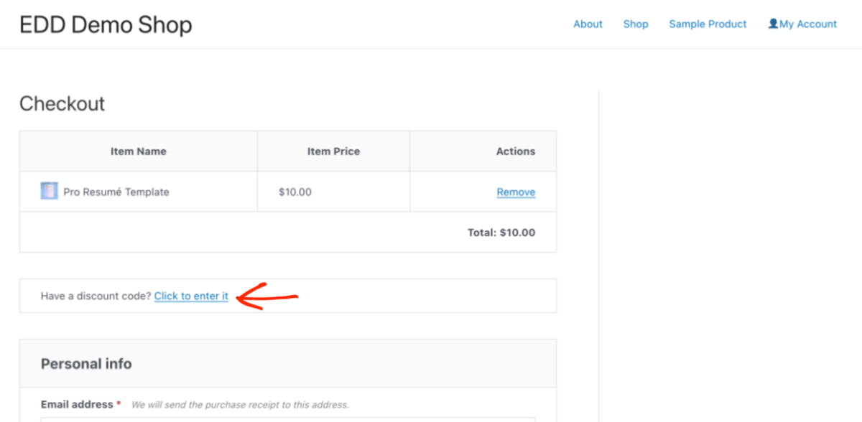Screen dimensions: 862x422
Task: Remove Pro Resumé Template from cart
Action: pos(516,192)
